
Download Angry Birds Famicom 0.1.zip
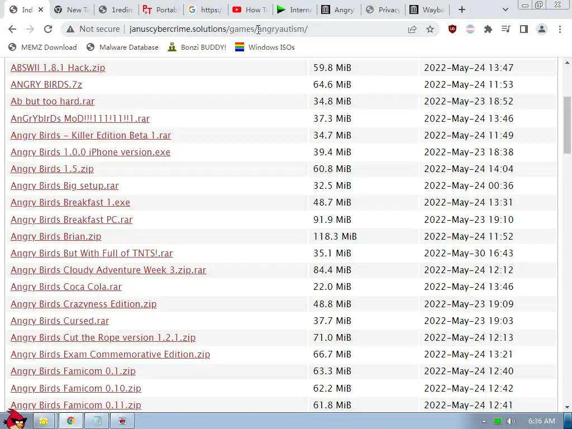point(73,371)
